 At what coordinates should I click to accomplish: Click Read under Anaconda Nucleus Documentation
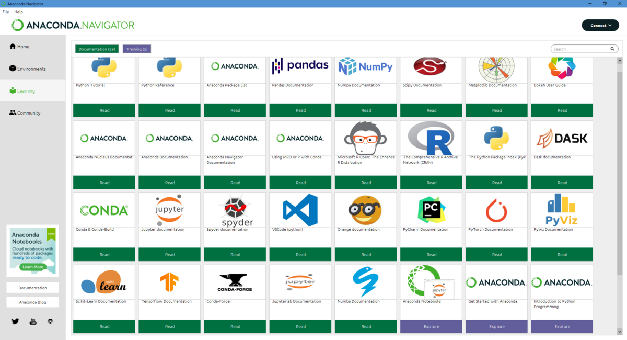pos(104,183)
